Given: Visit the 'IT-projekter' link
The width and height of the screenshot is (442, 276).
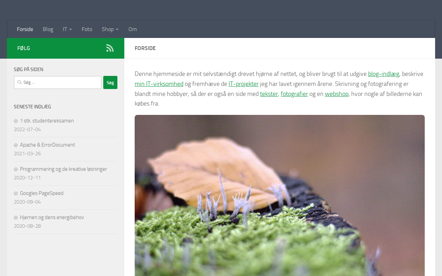Looking at the screenshot, I should click(243, 84).
